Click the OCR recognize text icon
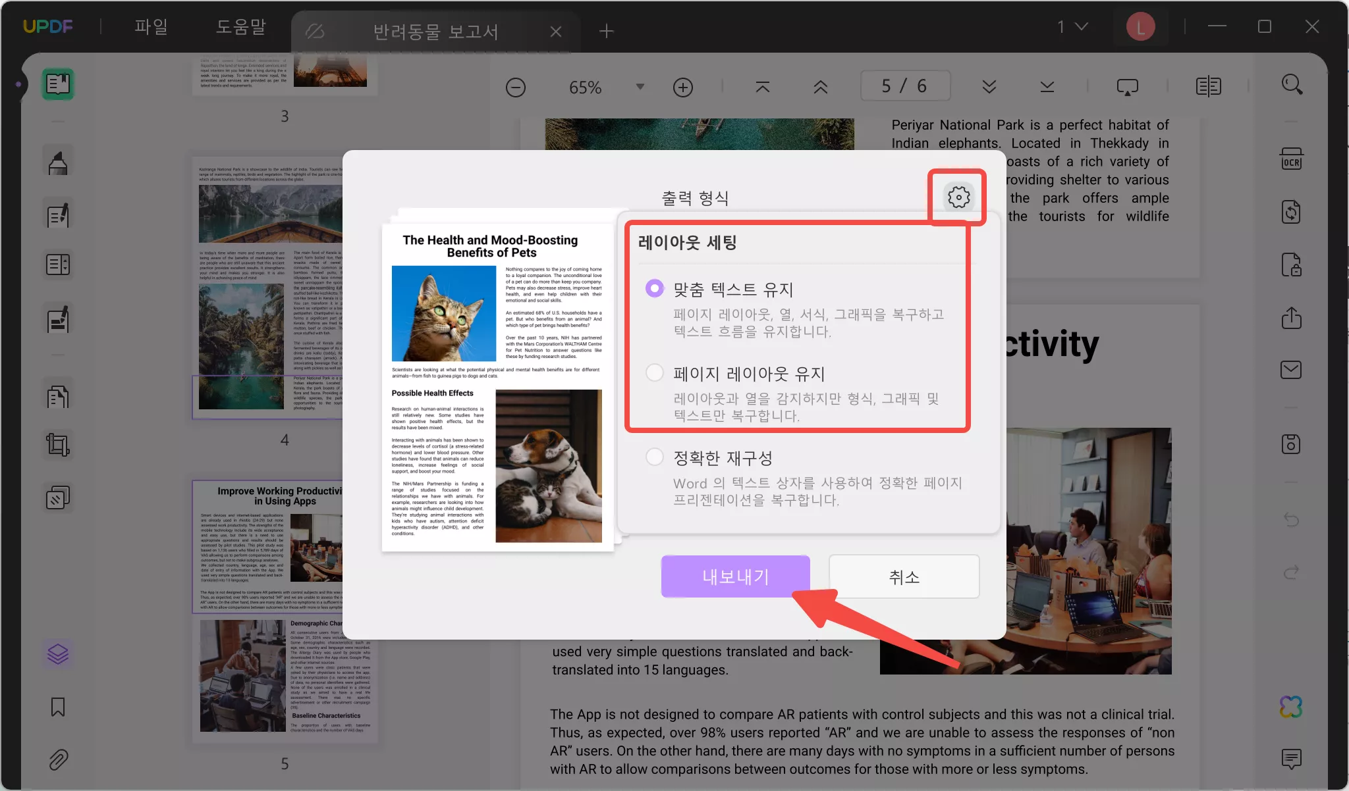The width and height of the screenshot is (1349, 791). (x=1291, y=159)
